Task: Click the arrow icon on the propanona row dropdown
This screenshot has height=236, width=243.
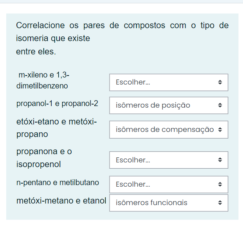Action: tap(220, 160)
